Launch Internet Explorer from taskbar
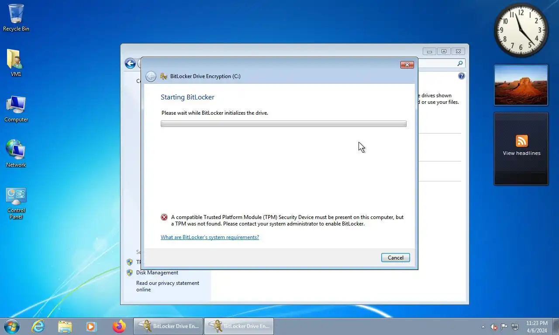Screen dimensions: 559x335 coord(38,326)
